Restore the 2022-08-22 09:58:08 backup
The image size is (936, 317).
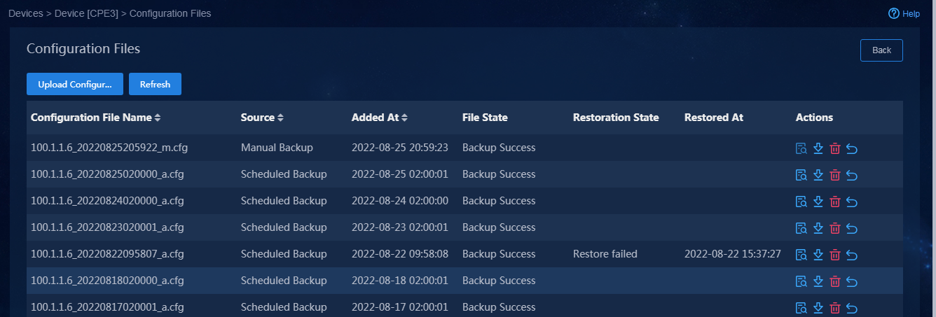click(x=852, y=255)
